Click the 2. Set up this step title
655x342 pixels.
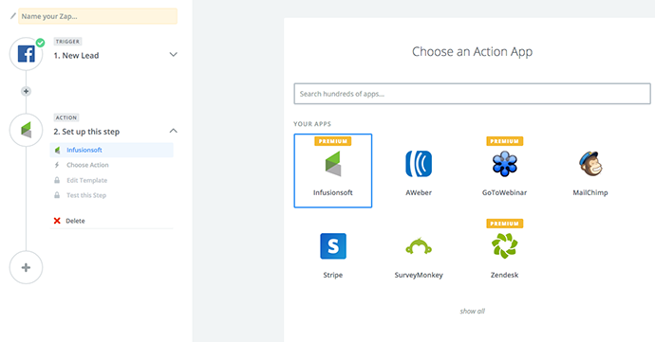(x=86, y=132)
